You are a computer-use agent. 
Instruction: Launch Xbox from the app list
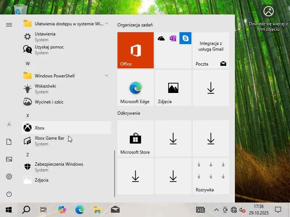66,128
